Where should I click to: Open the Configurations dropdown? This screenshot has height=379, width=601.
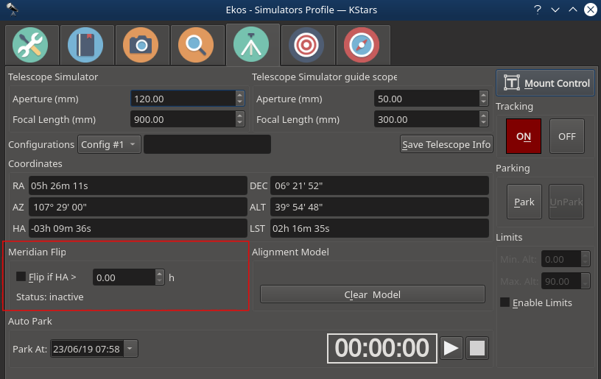pyautogui.click(x=109, y=144)
